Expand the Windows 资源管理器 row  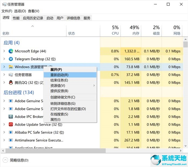4,67
